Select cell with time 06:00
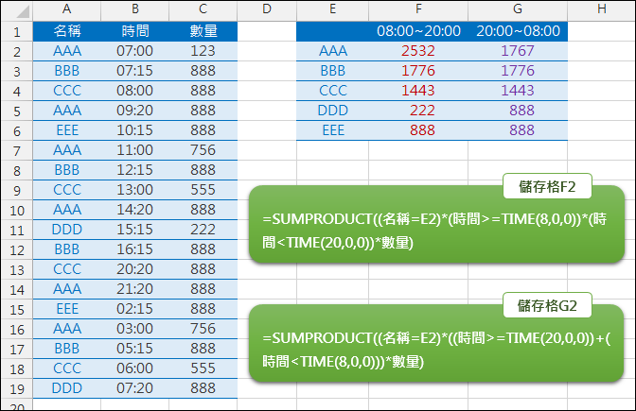Screen dimensions: 636x411 (x=135, y=368)
